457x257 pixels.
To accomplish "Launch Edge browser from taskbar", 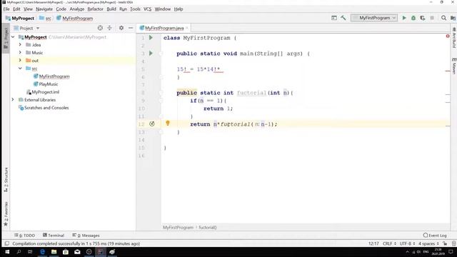I will [x=42, y=252].
